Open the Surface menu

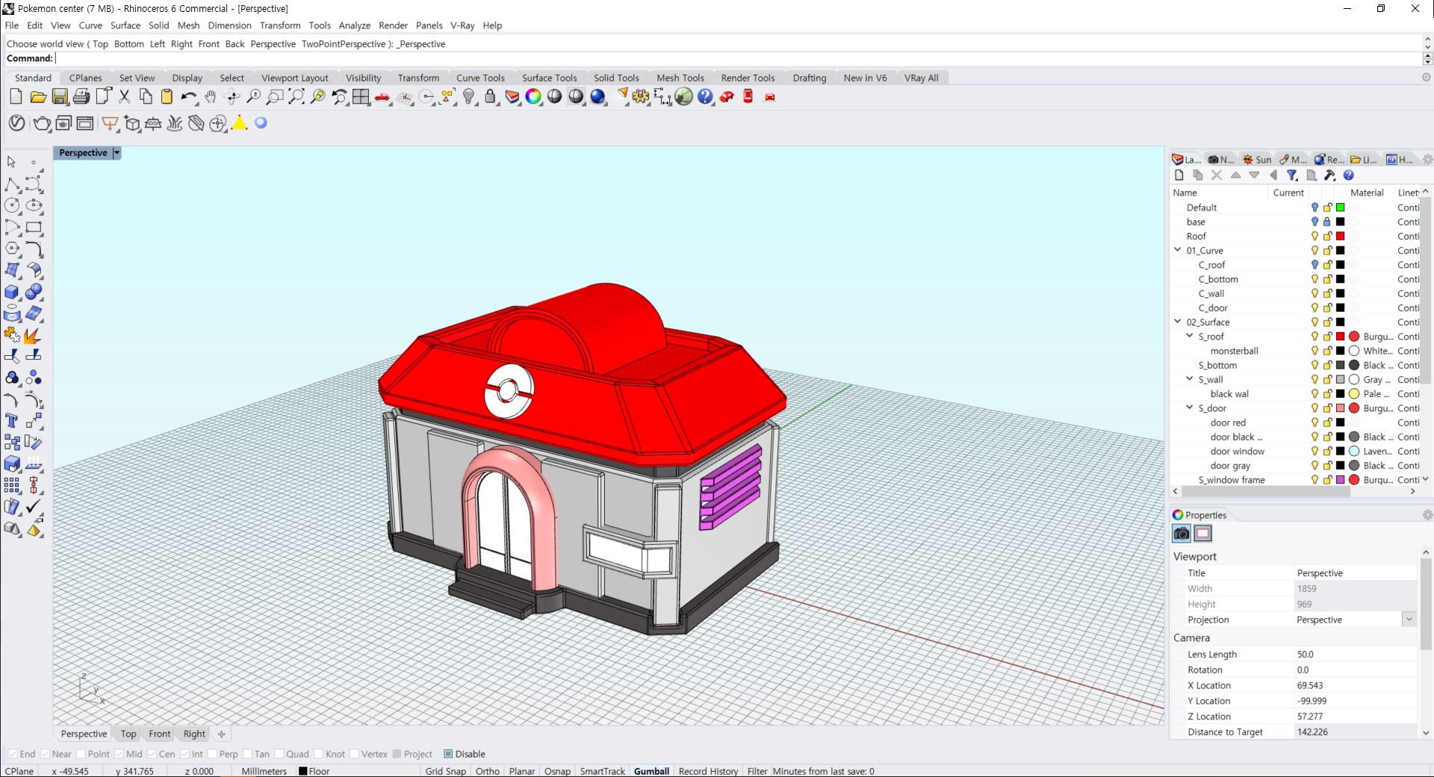point(125,25)
